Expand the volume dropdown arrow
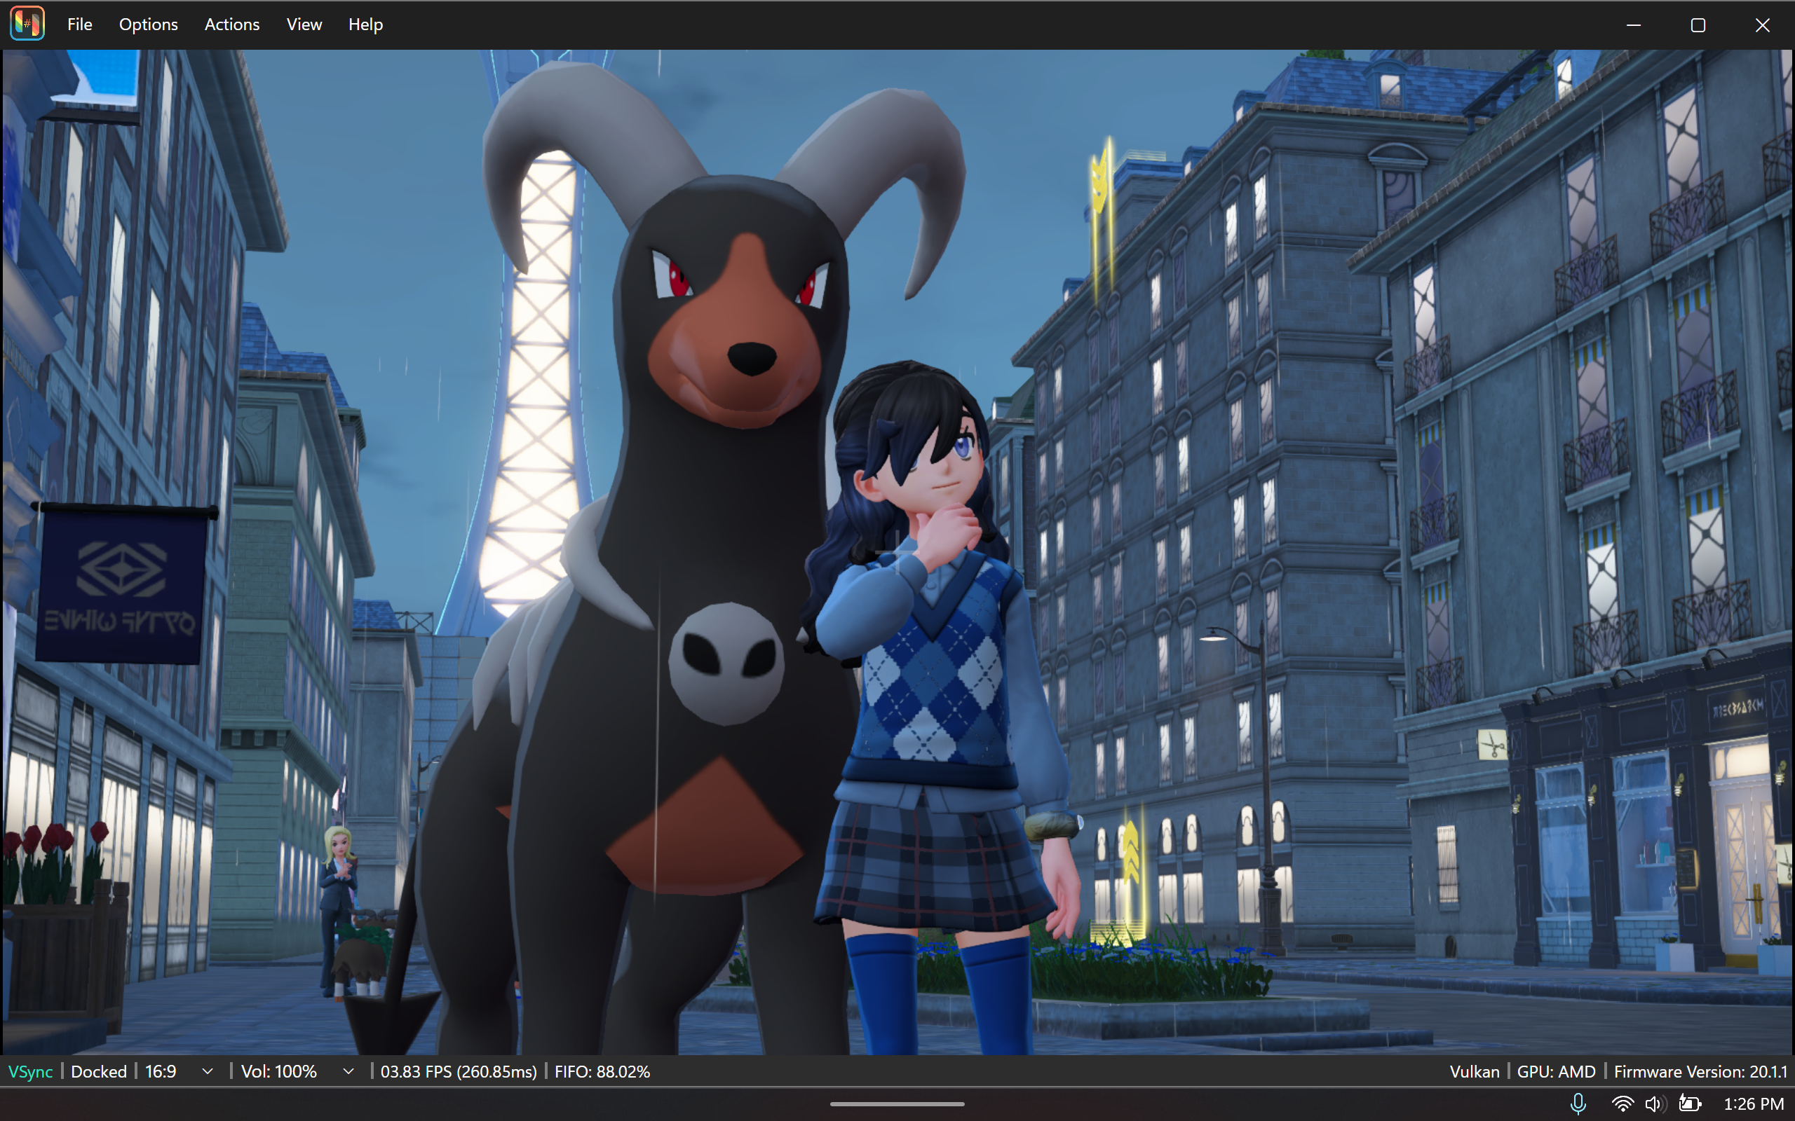The width and height of the screenshot is (1795, 1121). tap(348, 1071)
